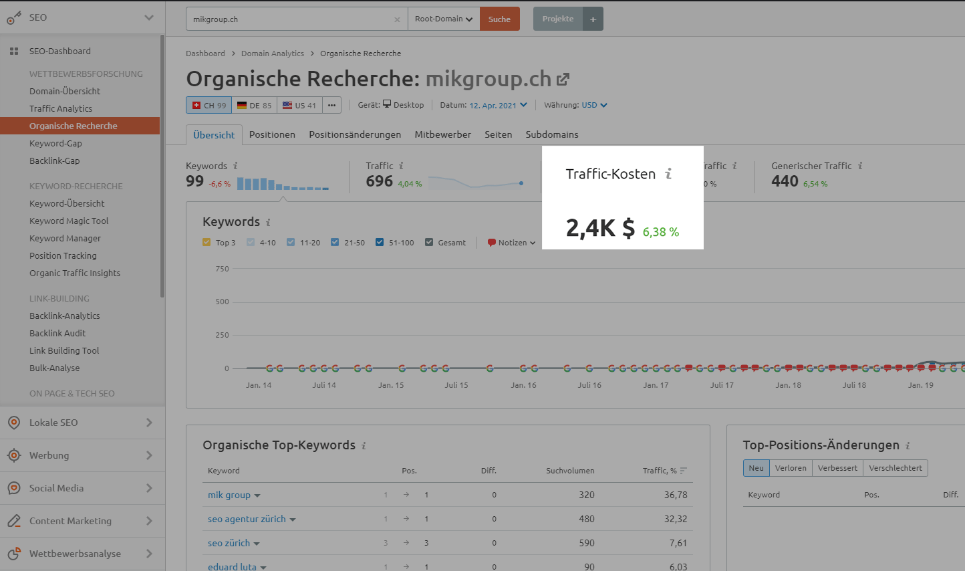Open Content Marketing pencil icon
Viewport: 965px width, 571px height.
(14, 521)
